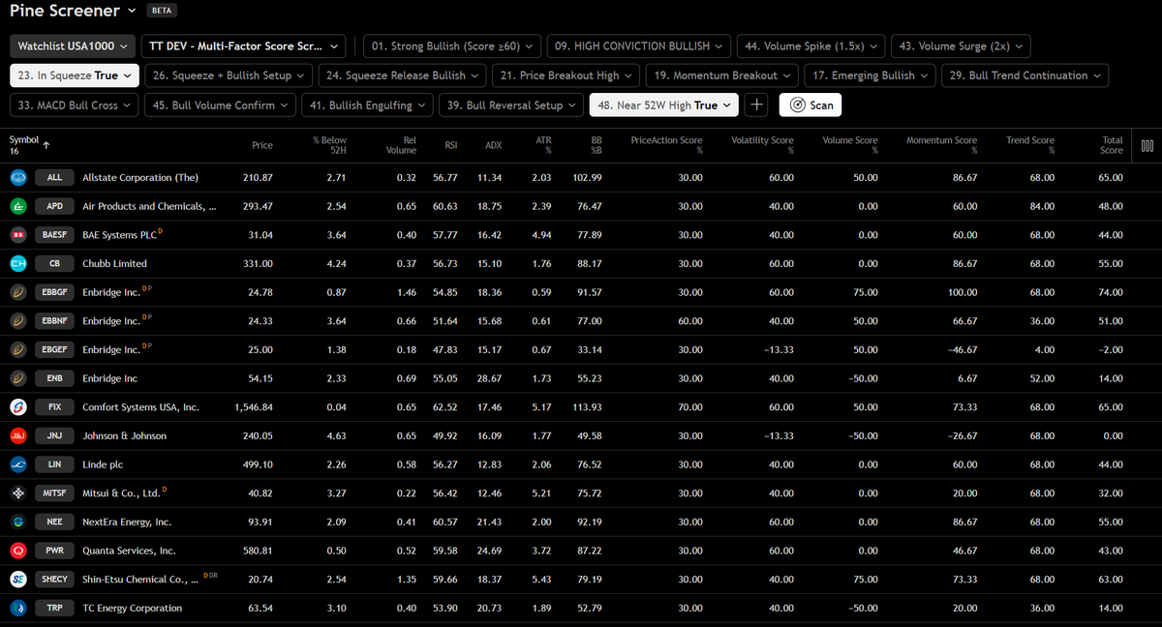This screenshot has width=1162, height=627.
Task: Expand the 09. HIGH CONVICTION BULLISH filter
Action: [638, 45]
